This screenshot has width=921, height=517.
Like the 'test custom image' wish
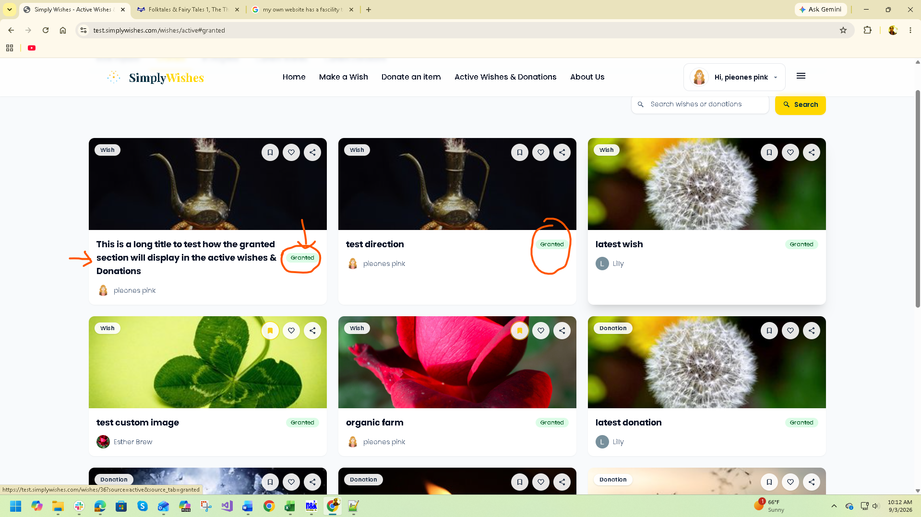291,331
